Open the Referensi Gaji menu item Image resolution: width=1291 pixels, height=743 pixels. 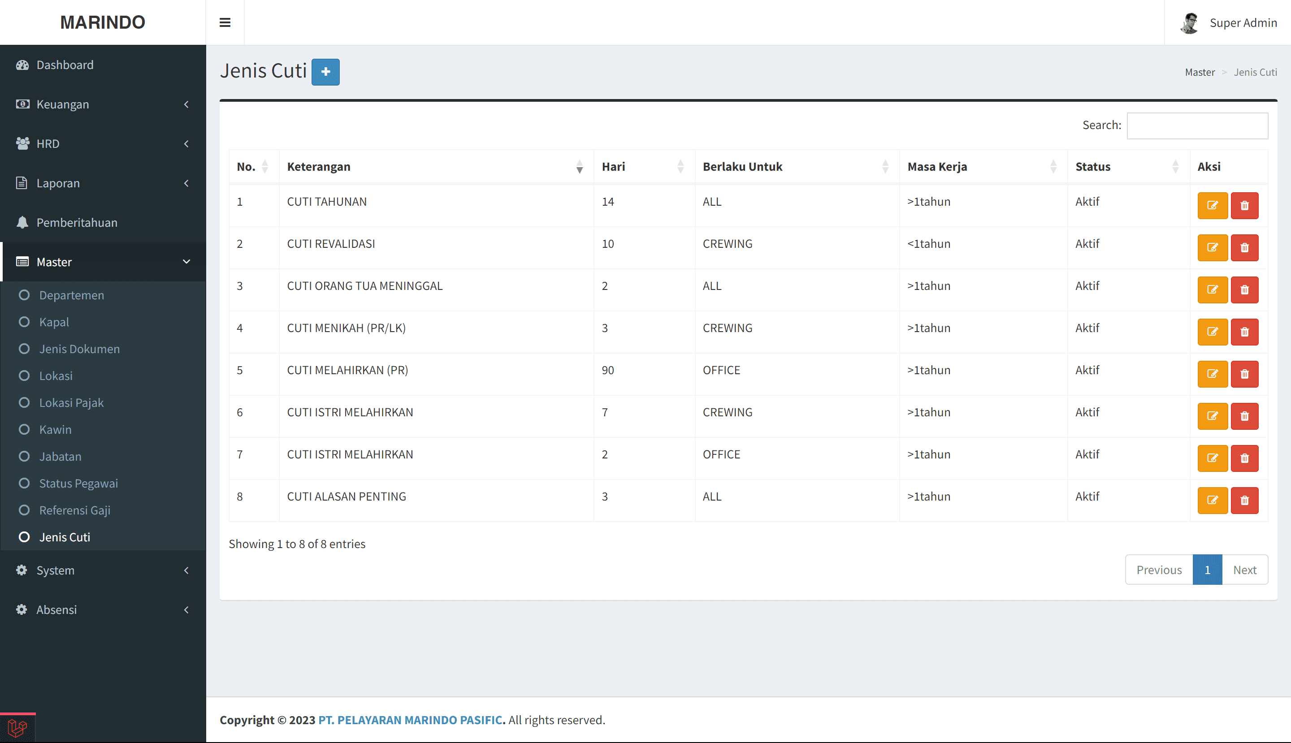click(x=74, y=510)
